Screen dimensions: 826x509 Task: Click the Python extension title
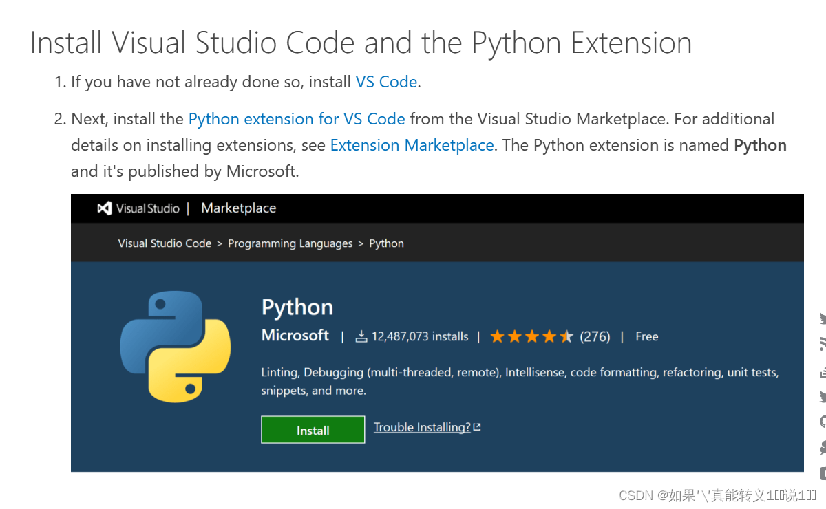pyautogui.click(x=297, y=307)
